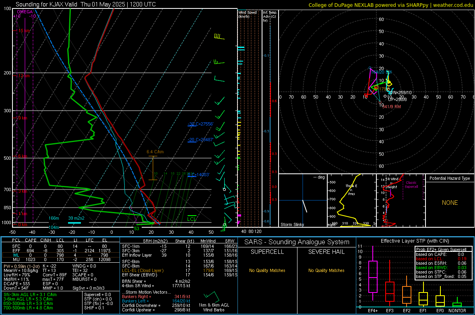Viewport: 475px width, 315px height.
Task: Click the 'SigSvr = 0 m3/s3' value
Action: coord(89,288)
